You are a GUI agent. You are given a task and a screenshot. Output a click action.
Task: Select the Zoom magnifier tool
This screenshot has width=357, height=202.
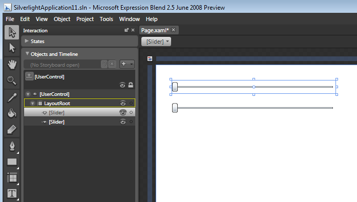12,80
